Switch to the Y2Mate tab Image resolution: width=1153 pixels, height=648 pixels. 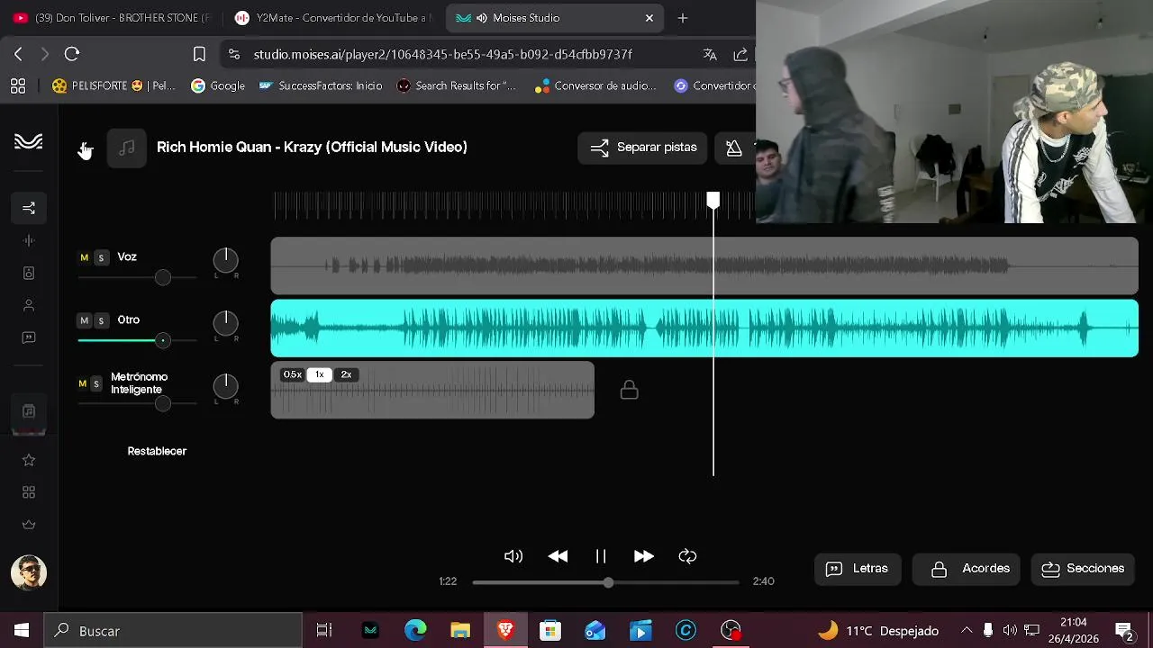tap(333, 18)
